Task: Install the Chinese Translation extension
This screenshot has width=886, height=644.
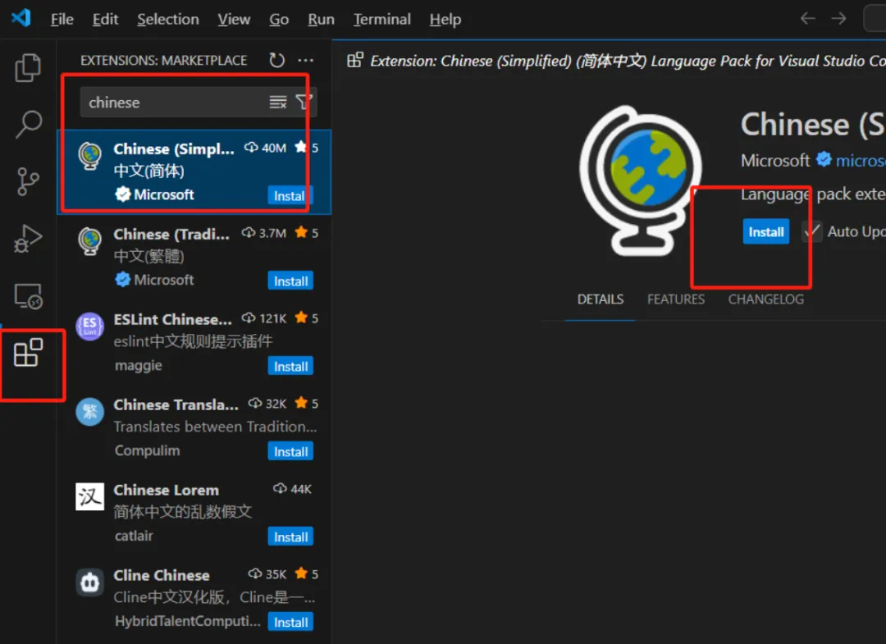Action: [x=290, y=451]
